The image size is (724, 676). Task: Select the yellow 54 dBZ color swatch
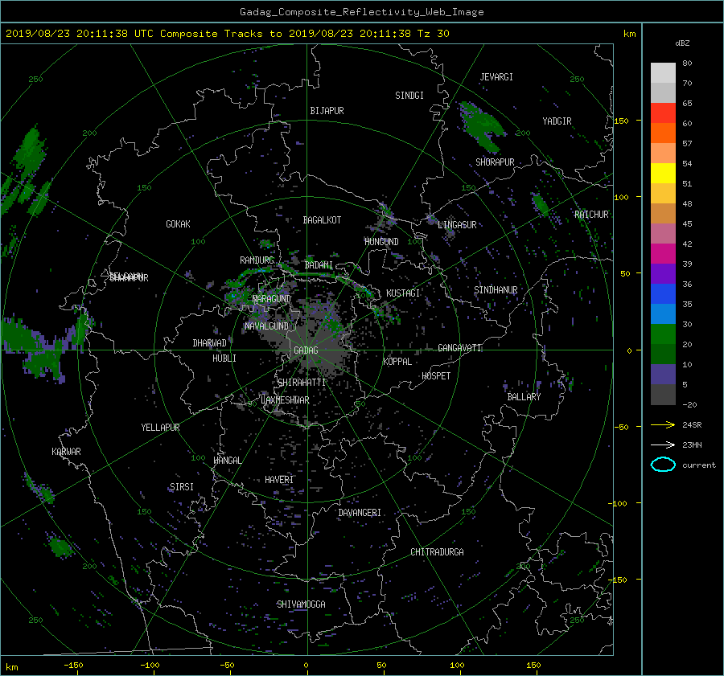(x=663, y=173)
